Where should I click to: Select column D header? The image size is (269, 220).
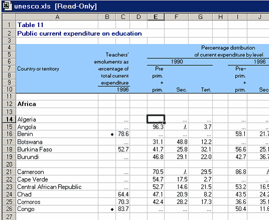(139, 17)
